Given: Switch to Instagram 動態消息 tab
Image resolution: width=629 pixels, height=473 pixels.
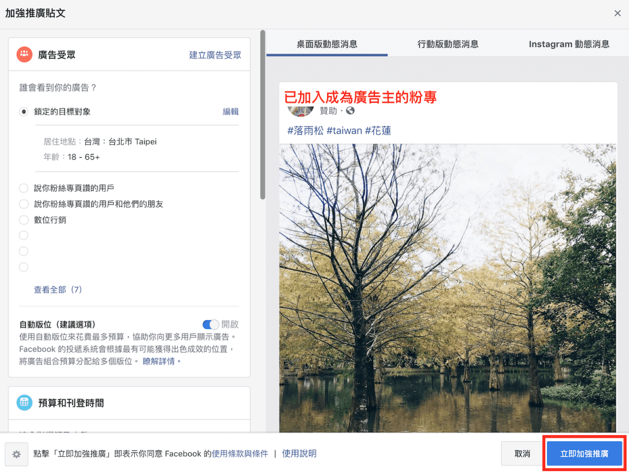Looking at the screenshot, I should (569, 44).
